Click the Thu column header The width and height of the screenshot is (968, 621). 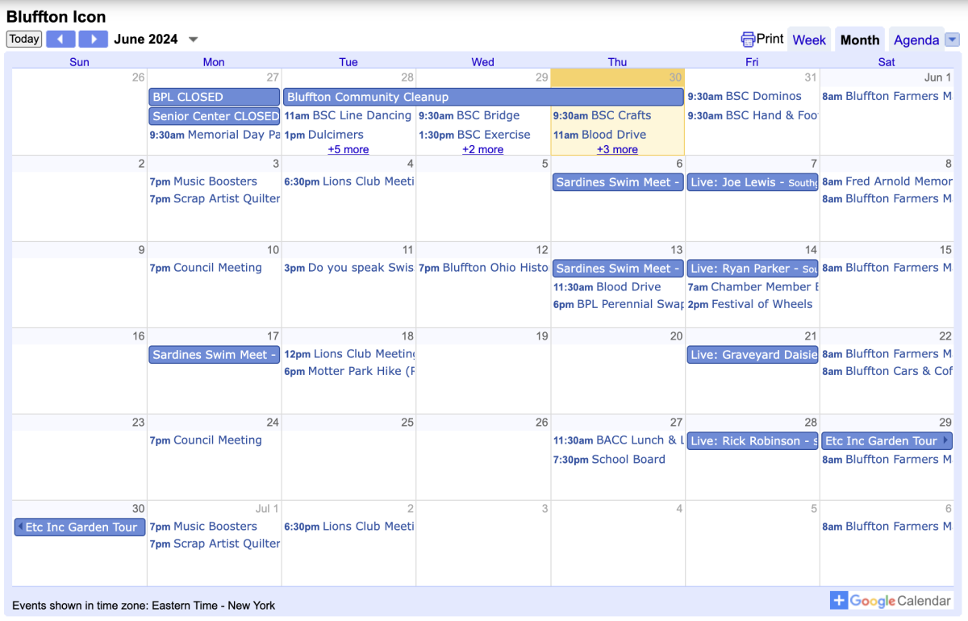617,62
